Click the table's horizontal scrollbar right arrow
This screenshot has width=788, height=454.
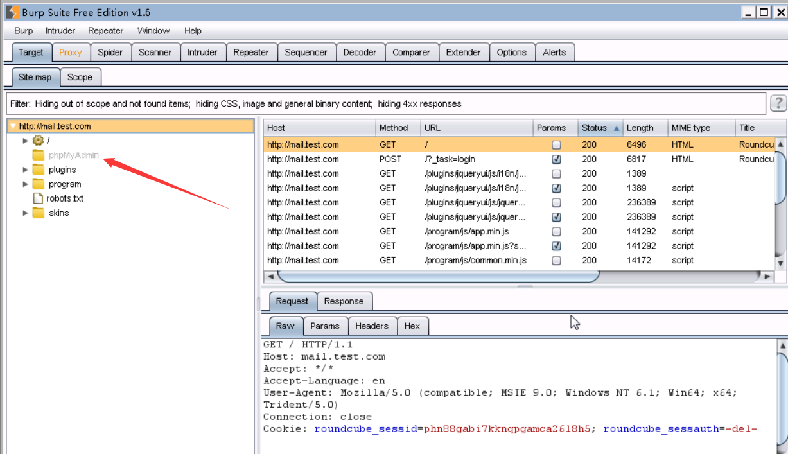coord(767,276)
